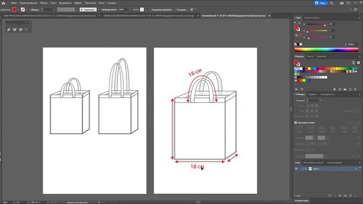
Task: Toggle the Пунктирная линия checkbox
Action: coord(296,122)
